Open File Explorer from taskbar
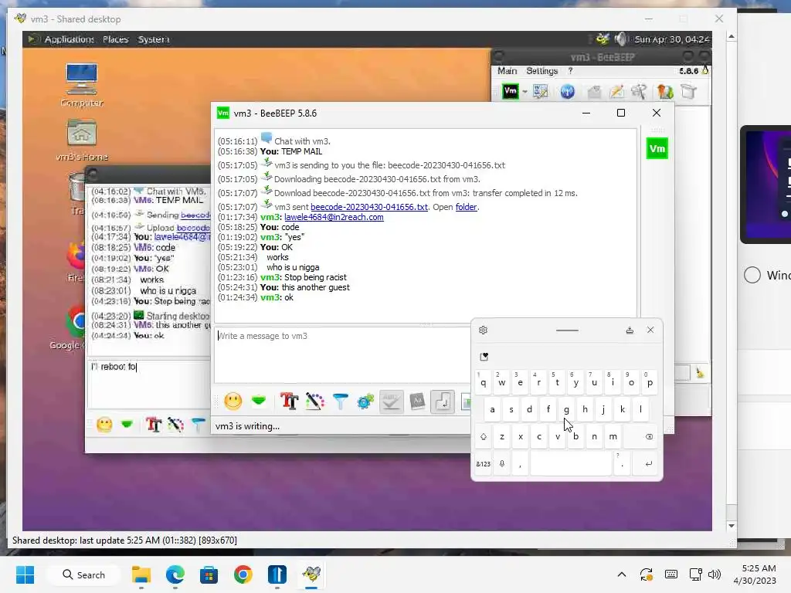 [x=141, y=574]
